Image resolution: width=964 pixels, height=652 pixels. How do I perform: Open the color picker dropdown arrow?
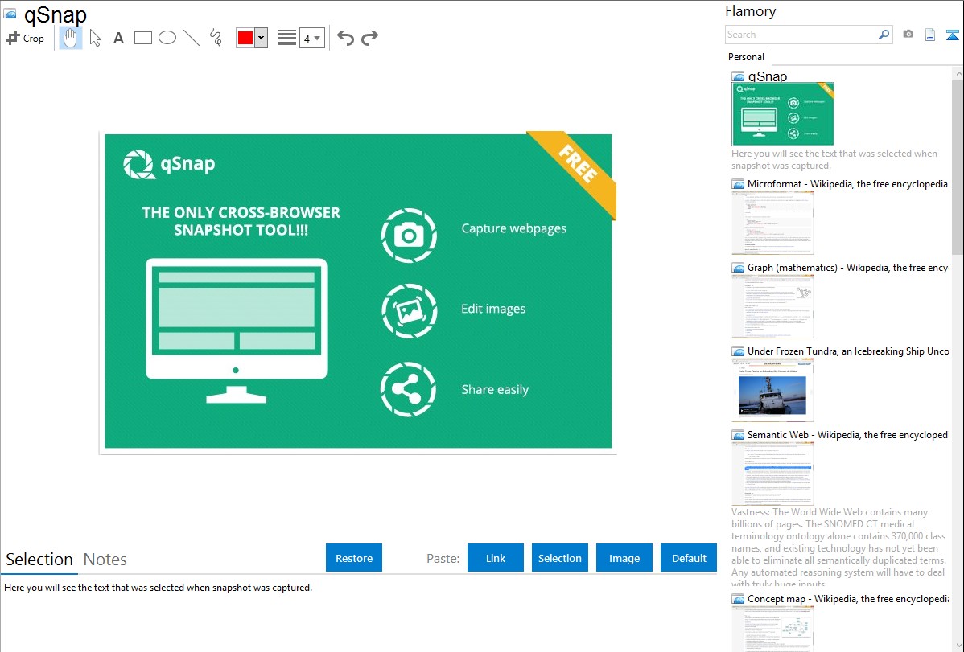[261, 38]
